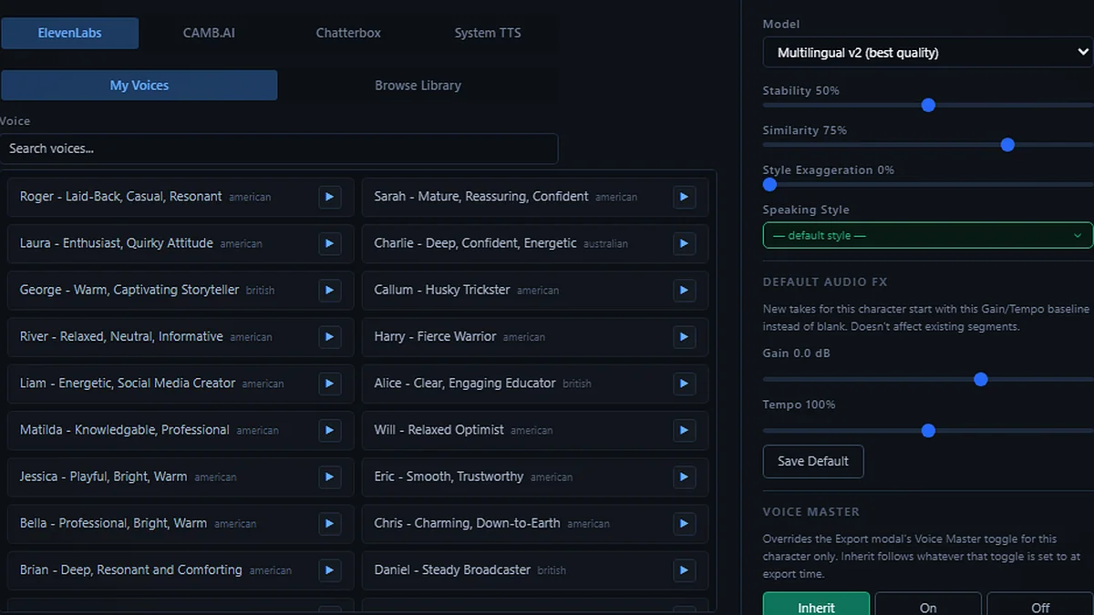Select the Brian - Deep, Resonant and Comforting voice
The height and width of the screenshot is (615, 1094).
[181, 570]
